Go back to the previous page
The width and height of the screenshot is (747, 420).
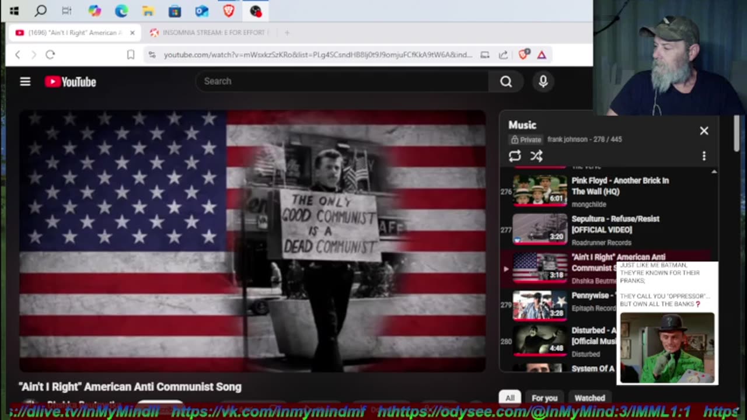(x=18, y=55)
